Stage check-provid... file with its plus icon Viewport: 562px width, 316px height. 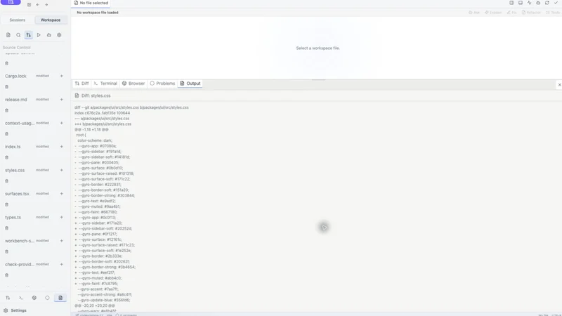point(61,264)
